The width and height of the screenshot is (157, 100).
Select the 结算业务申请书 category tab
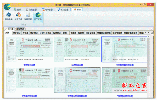131,33
